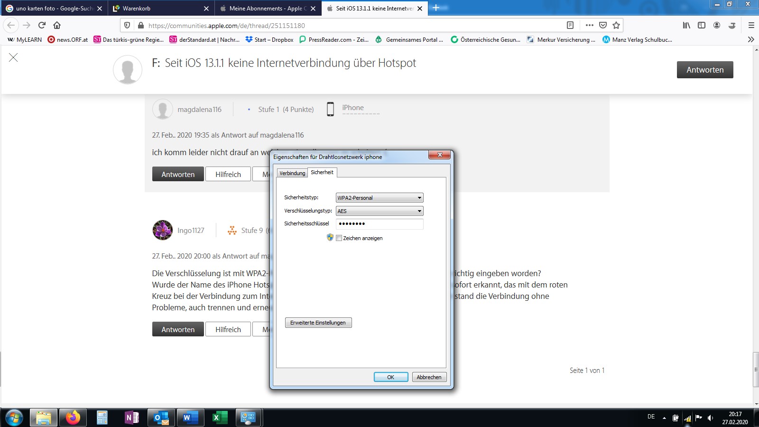Select the Sicherheit tab
Screen dimensions: 759x427
[322, 172]
